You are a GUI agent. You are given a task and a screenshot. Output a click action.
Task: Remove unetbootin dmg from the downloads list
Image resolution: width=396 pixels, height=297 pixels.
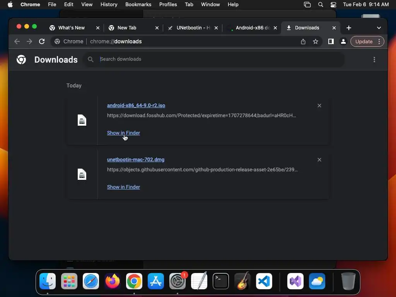coord(319,160)
